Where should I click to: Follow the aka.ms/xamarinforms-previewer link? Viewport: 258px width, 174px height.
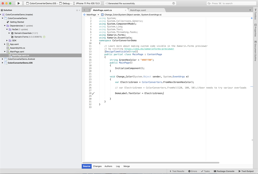(149, 49)
